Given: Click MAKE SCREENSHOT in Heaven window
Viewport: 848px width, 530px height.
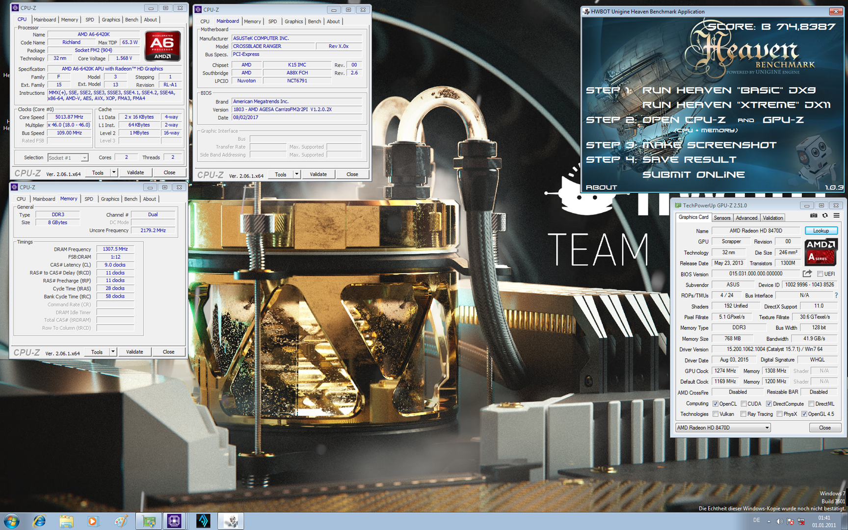Looking at the screenshot, I should [710, 145].
